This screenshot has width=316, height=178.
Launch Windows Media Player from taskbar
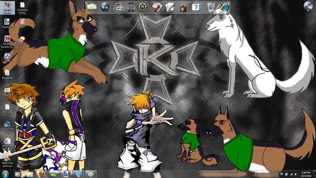tap(17, 174)
